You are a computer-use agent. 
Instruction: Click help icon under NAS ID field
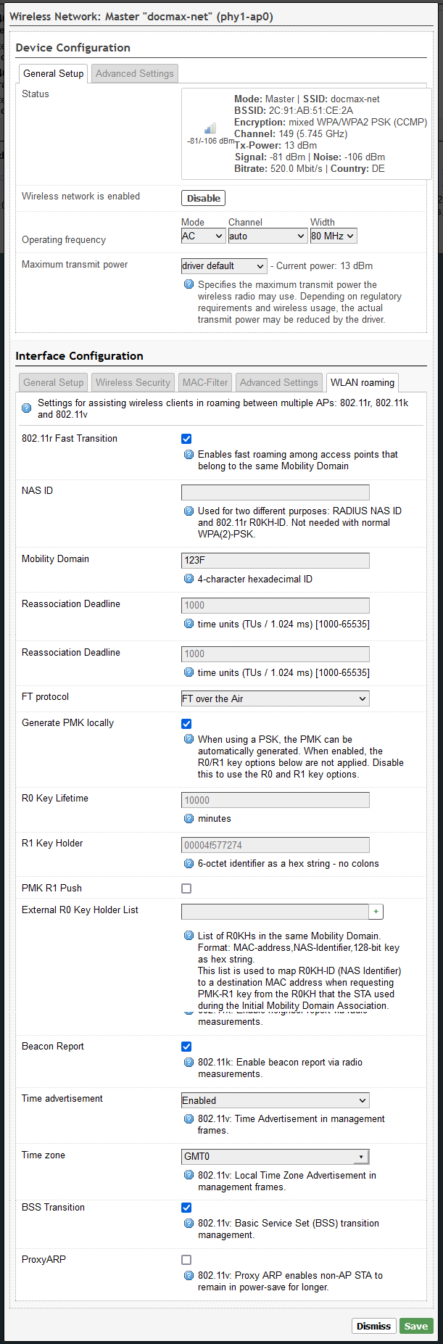189,511
